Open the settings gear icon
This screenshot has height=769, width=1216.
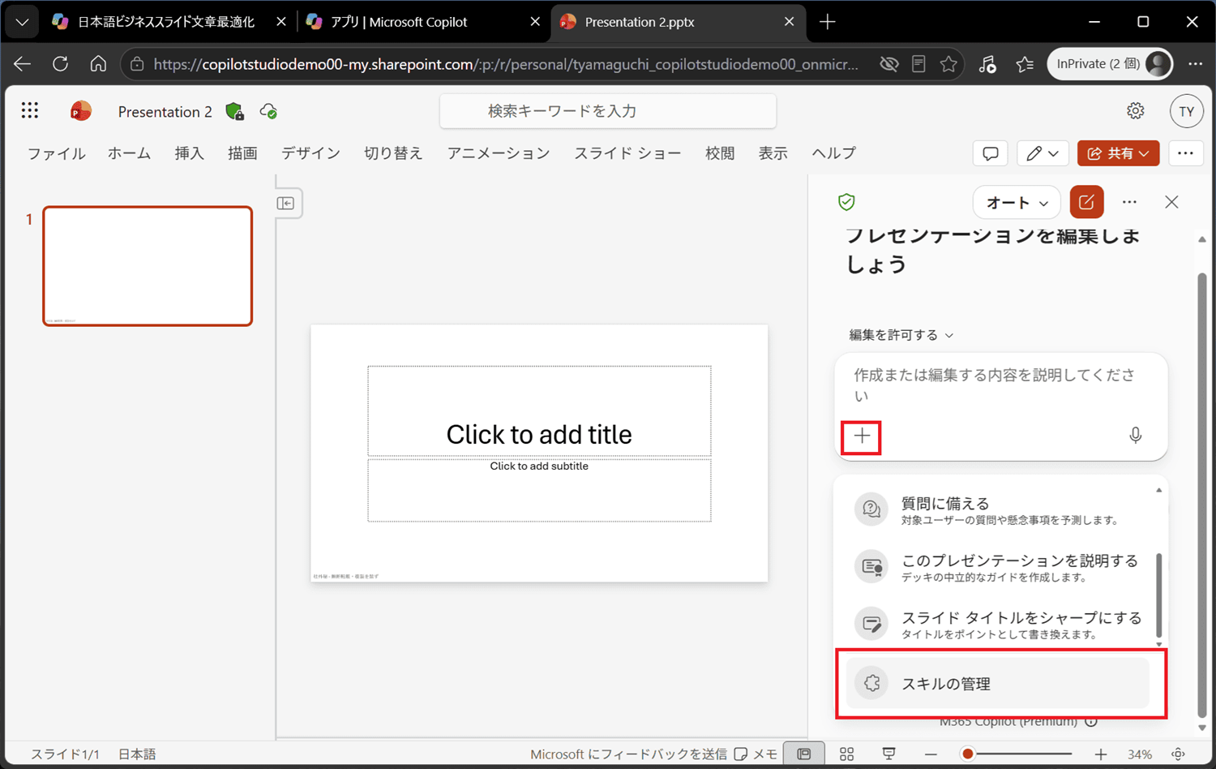(x=1136, y=111)
